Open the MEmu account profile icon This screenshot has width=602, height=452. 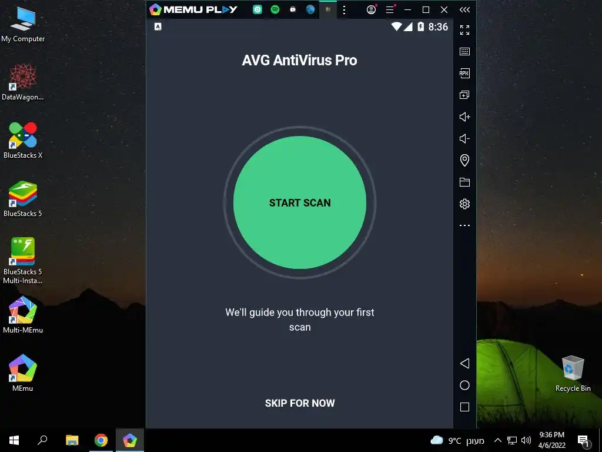click(x=372, y=9)
